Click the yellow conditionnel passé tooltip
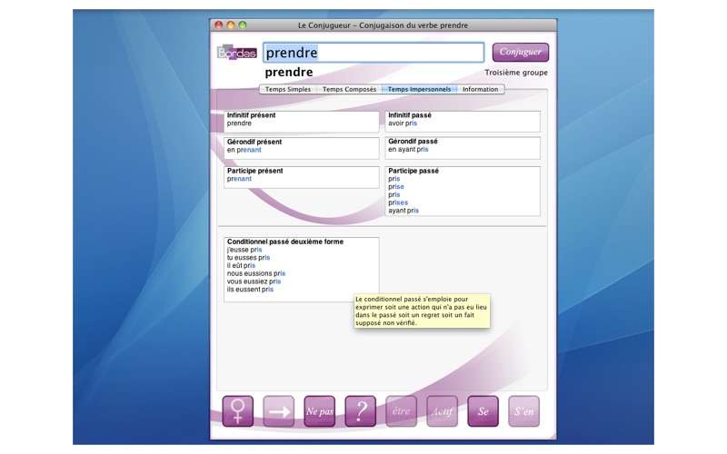This screenshot has height=454, width=727. (422, 311)
